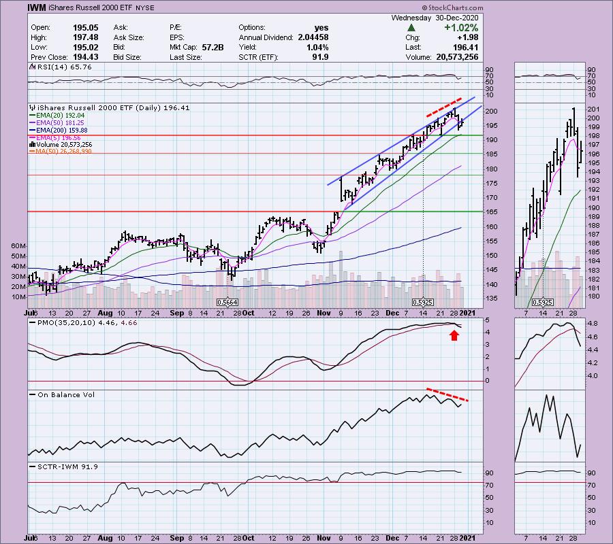The height and width of the screenshot is (544, 613).
Task: Click the +1.02% percent change value
Action: coord(461,28)
